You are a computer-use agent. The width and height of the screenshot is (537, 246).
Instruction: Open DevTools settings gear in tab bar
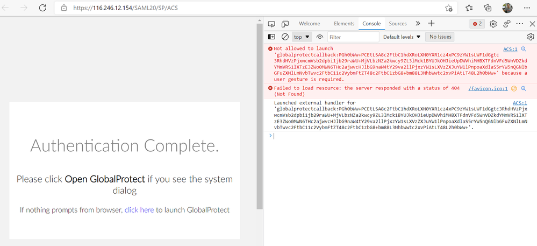[x=493, y=24]
